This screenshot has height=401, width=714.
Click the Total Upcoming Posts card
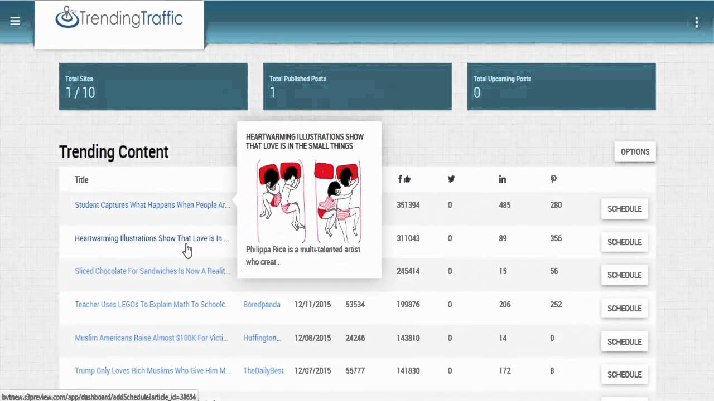pos(562,86)
